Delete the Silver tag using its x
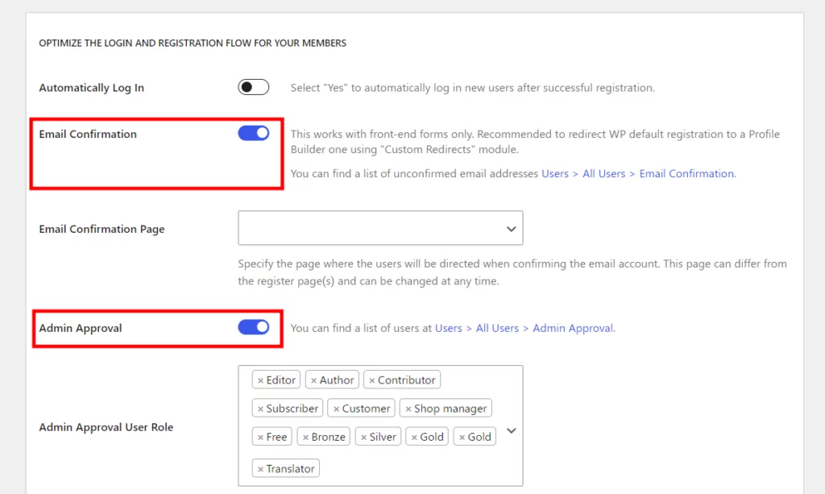 363,437
